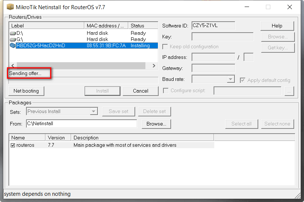Click the right scroll arrow of drives list
304x202 pixels.
(154, 66)
